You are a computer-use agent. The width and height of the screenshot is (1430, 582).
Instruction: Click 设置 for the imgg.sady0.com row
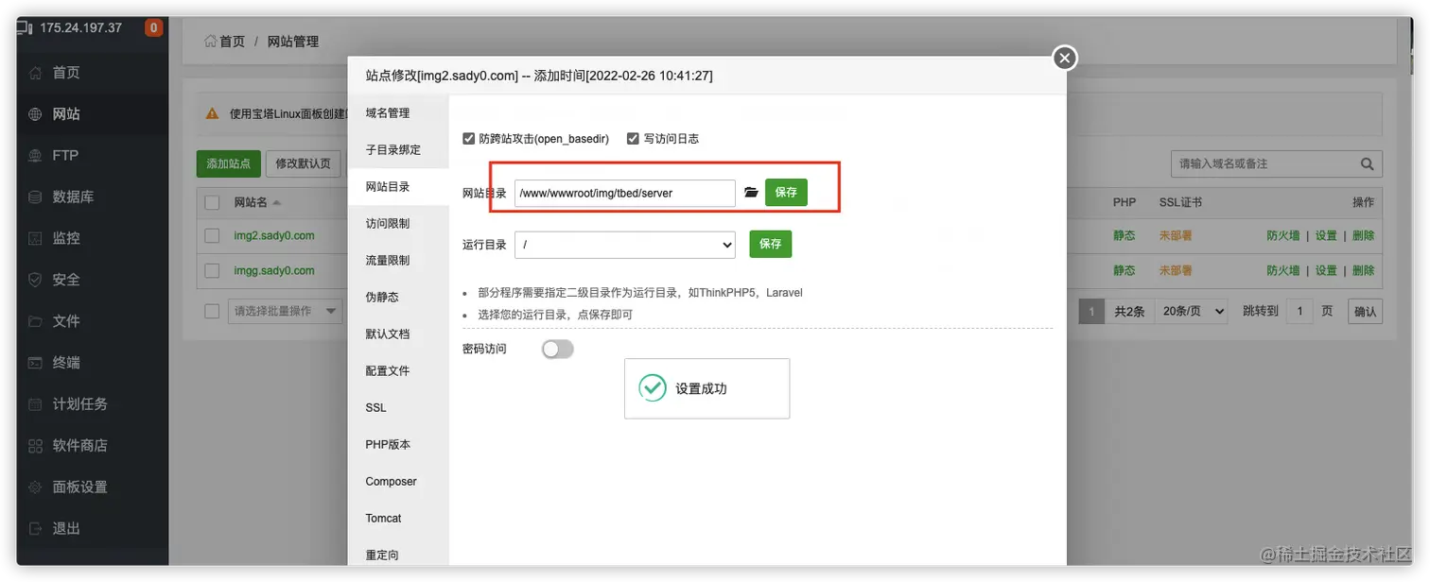(1326, 271)
